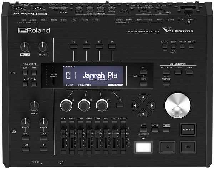The image size is (214, 169).
Task: Push the F5 function button
Action: pyautogui.click(x=120, y=105)
